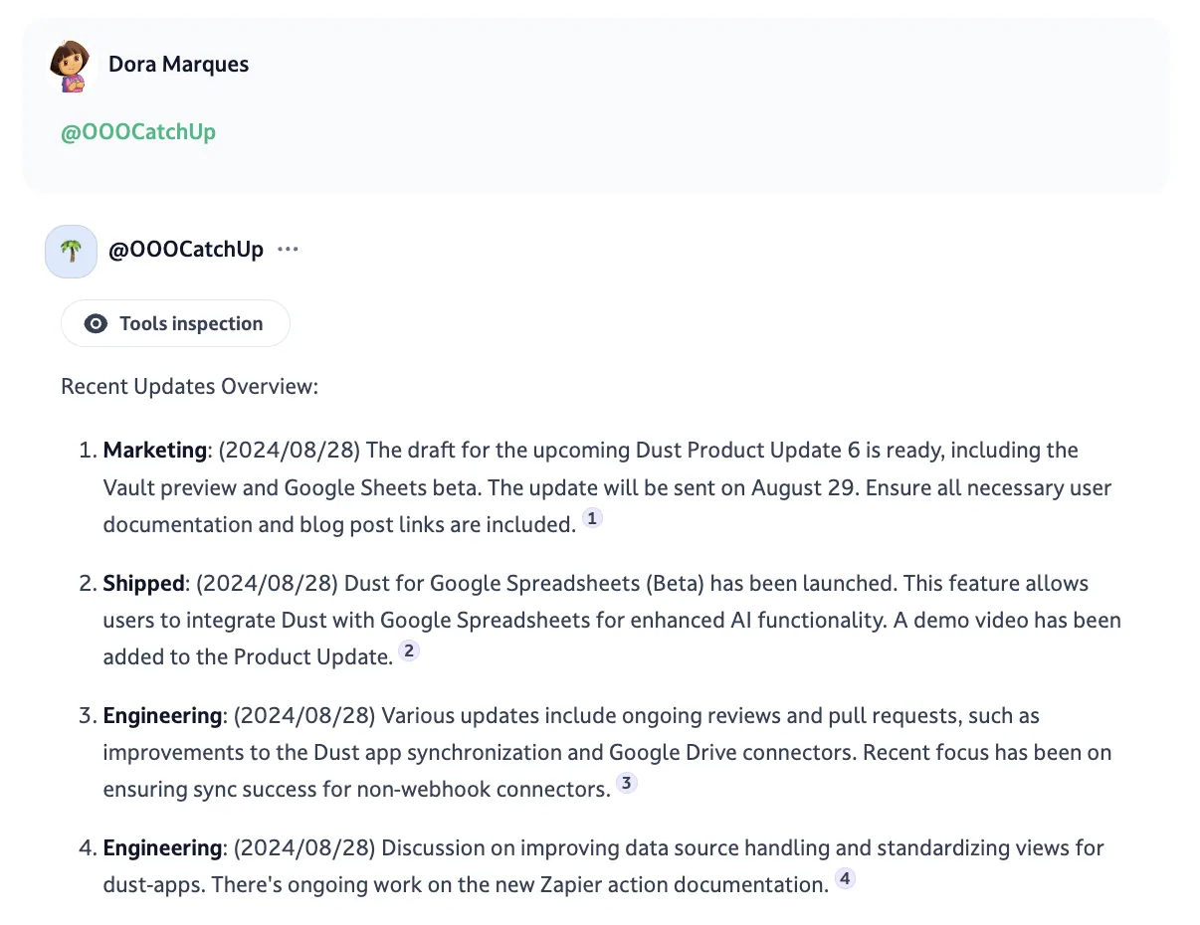Click the bold Shipped label
The image size is (1200, 925).
coord(144,583)
